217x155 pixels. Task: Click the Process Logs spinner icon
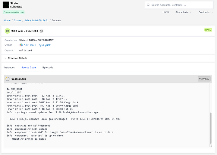[8, 79]
